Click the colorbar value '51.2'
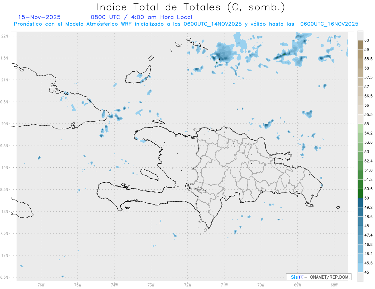The image size is (375, 289). [x=368, y=180]
